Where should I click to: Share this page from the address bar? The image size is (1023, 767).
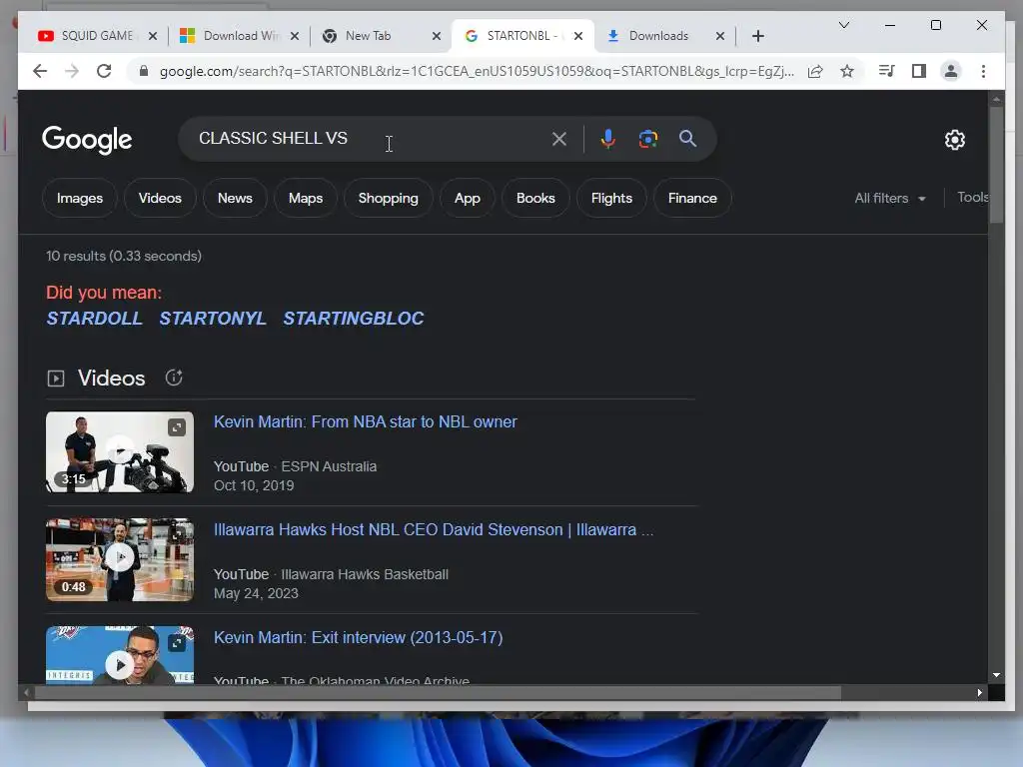coord(815,71)
